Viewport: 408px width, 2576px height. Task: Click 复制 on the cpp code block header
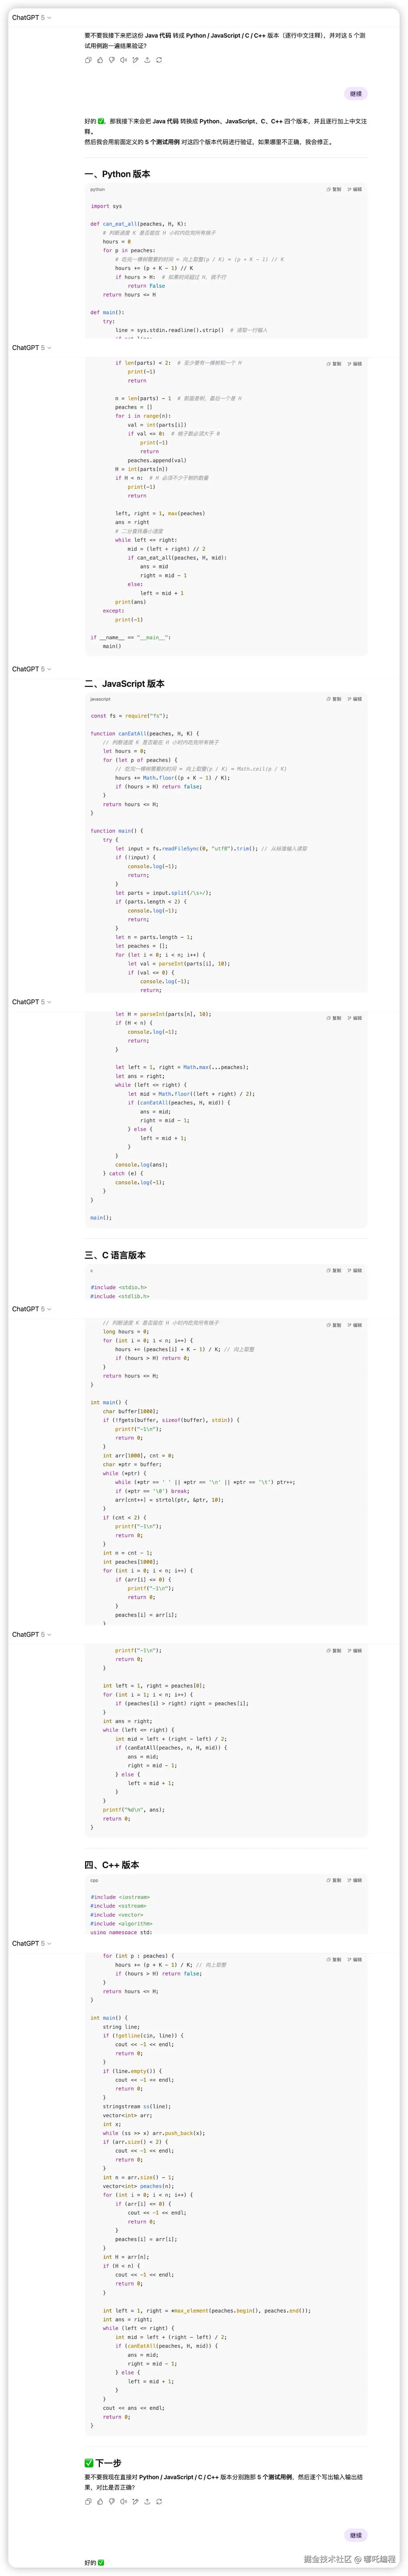334,1880
